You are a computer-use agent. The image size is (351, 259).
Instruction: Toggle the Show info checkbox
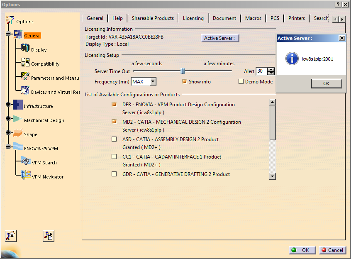pos(185,81)
